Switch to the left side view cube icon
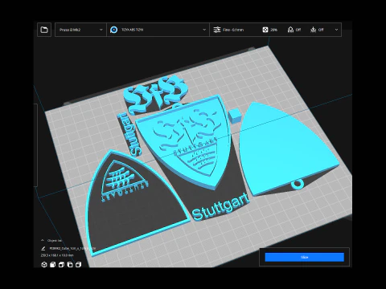The height and width of the screenshot is (289, 386). tap(70, 265)
